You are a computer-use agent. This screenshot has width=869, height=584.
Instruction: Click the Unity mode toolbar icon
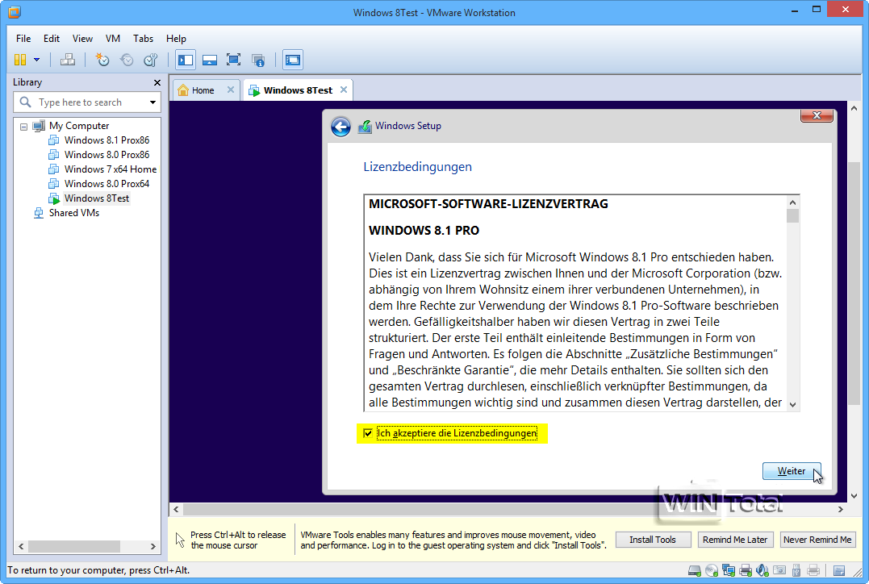point(257,60)
